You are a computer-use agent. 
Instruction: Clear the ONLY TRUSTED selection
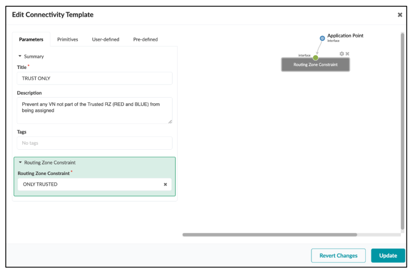pyautogui.click(x=165, y=185)
